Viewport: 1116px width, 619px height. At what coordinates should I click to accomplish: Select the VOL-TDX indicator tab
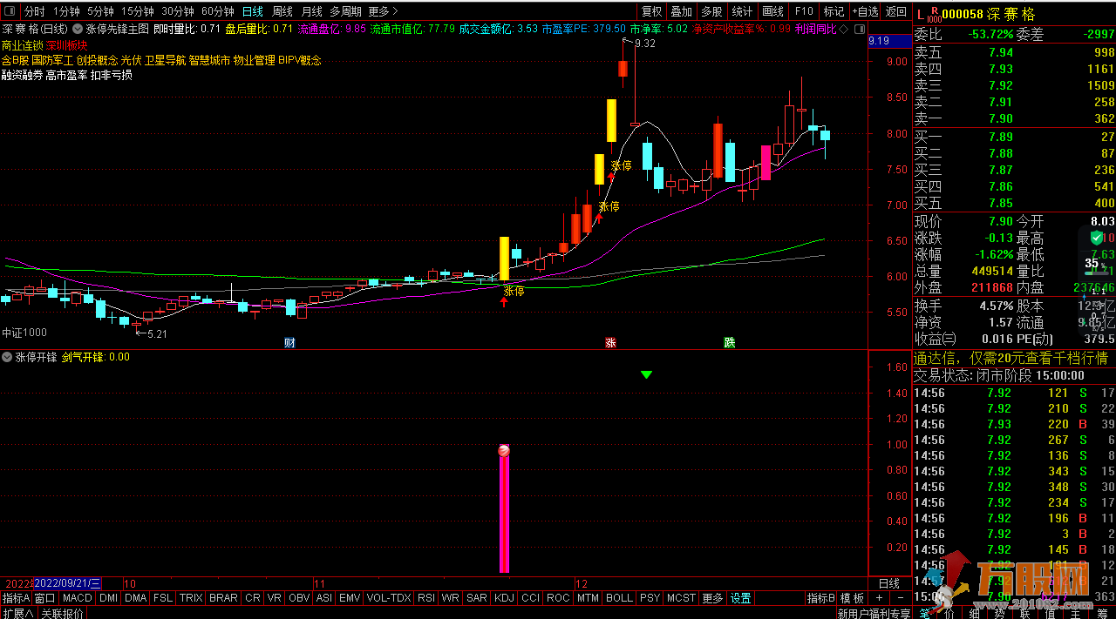pos(389,598)
